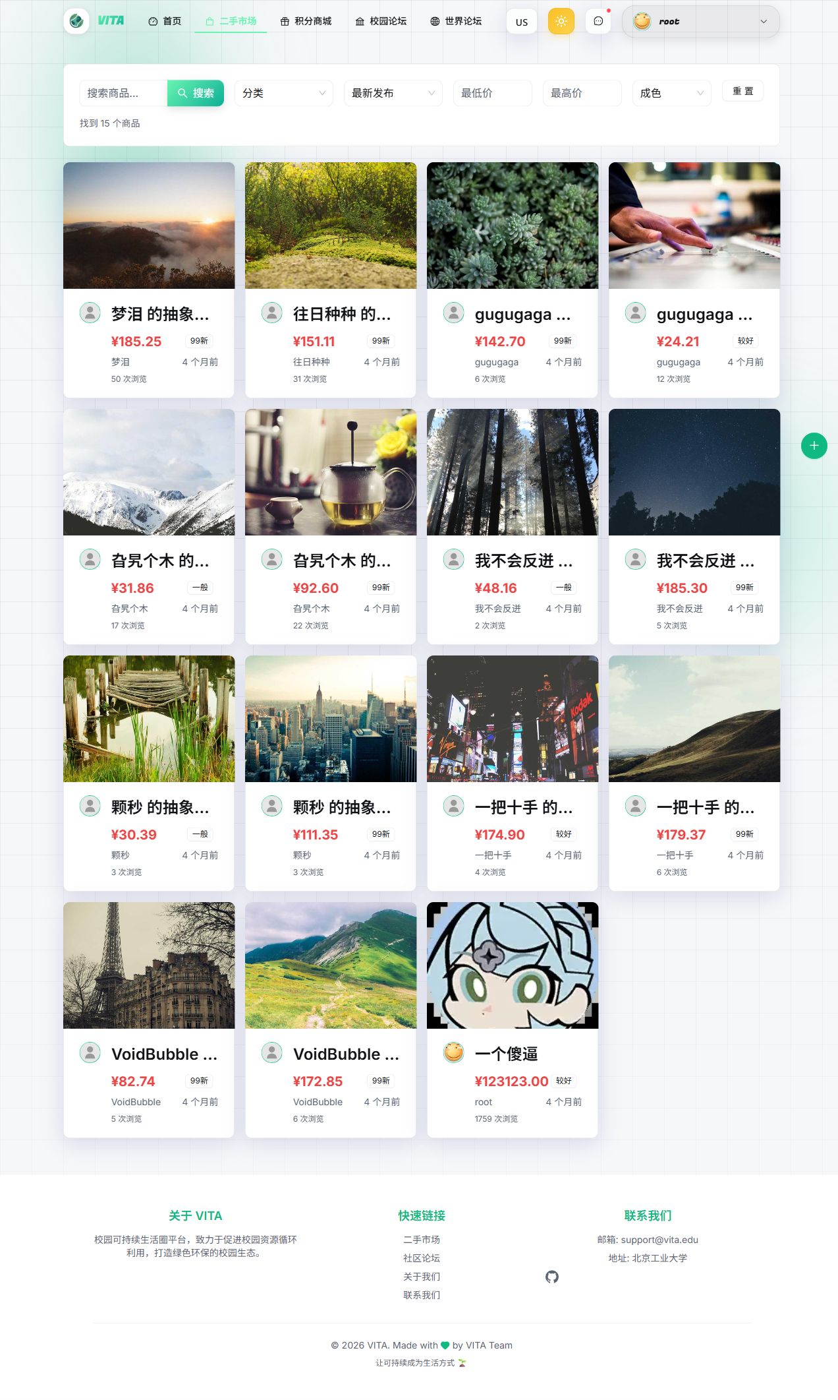The width and height of the screenshot is (838, 1400).
Task: Focus the 搜索商品 search field
Action: [x=123, y=93]
